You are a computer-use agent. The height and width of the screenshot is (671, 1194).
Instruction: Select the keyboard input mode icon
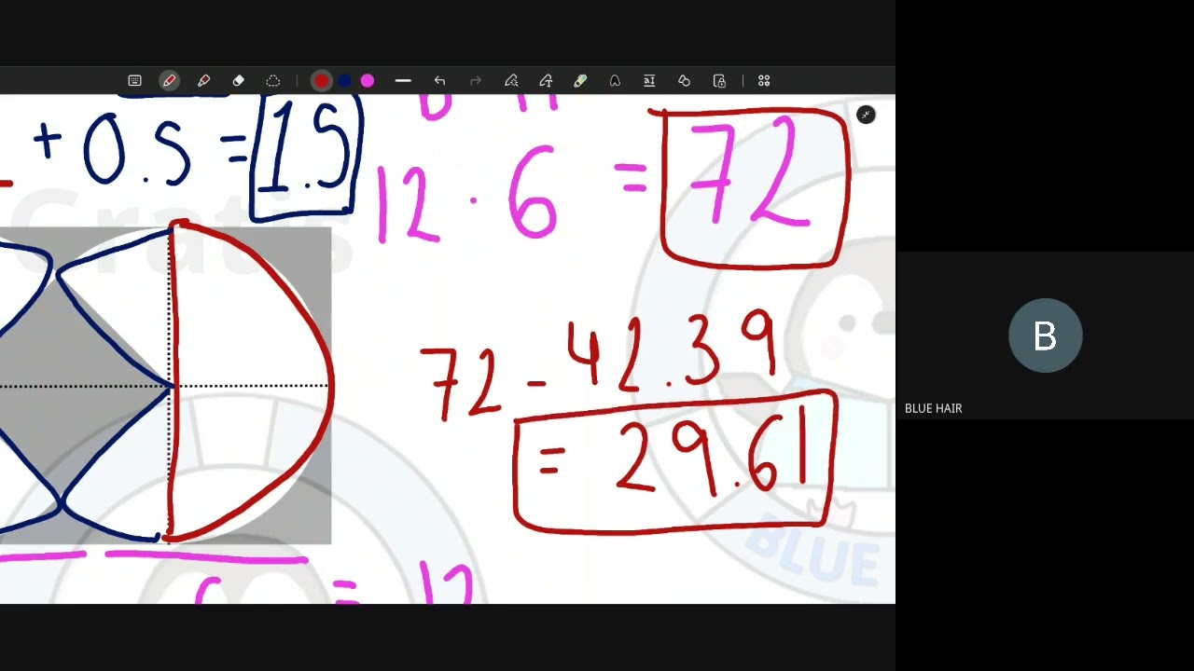pyautogui.click(x=134, y=81)
